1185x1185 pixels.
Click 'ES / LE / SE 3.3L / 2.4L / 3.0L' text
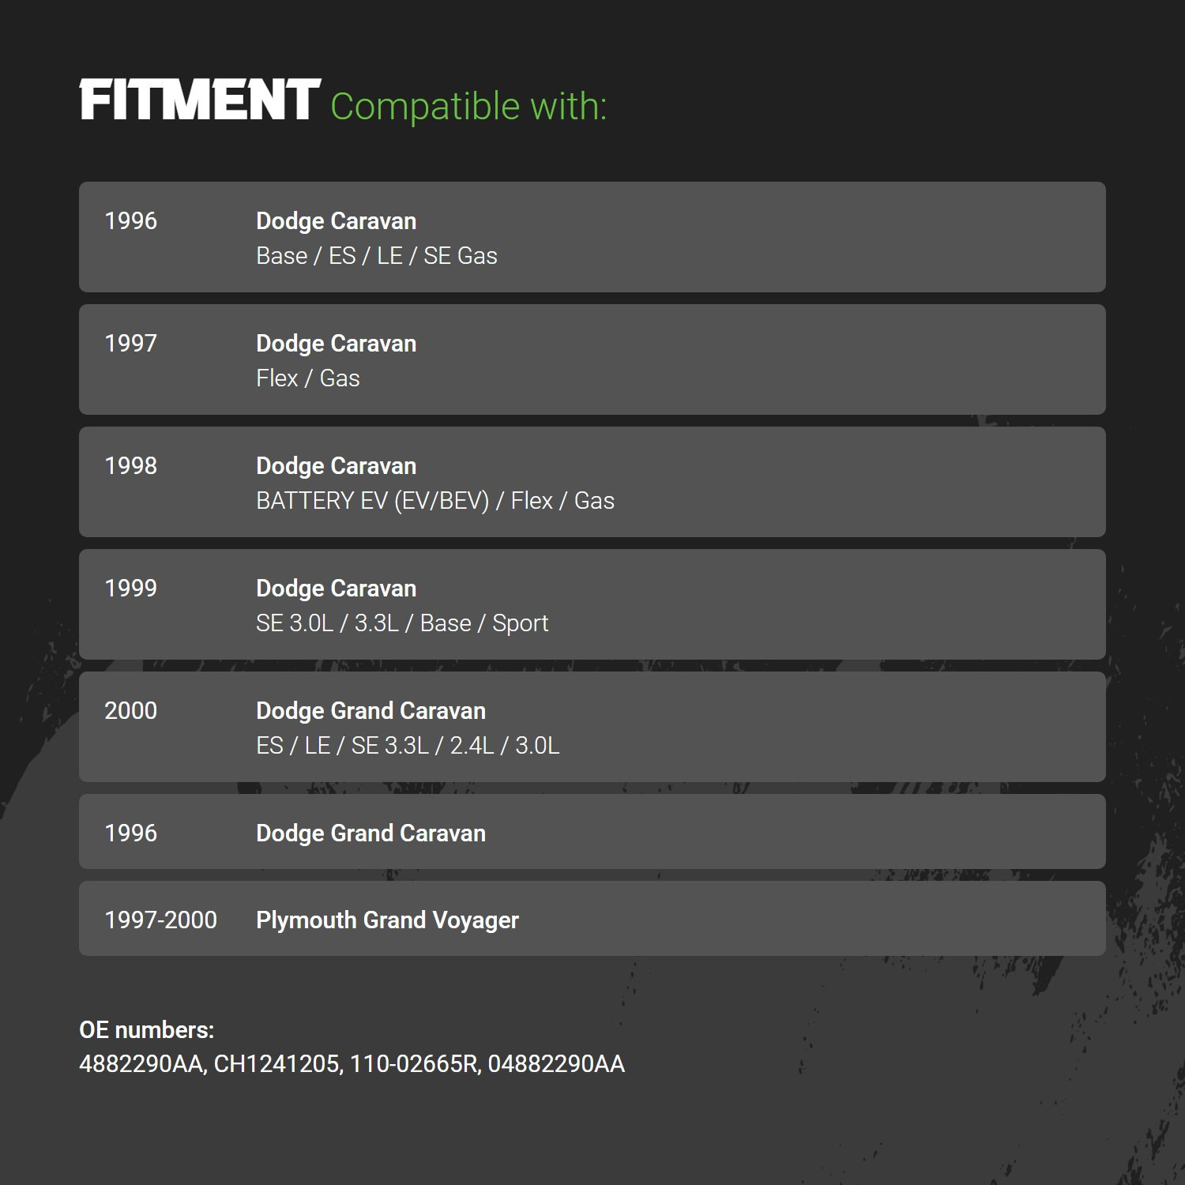tap(408, 746)
